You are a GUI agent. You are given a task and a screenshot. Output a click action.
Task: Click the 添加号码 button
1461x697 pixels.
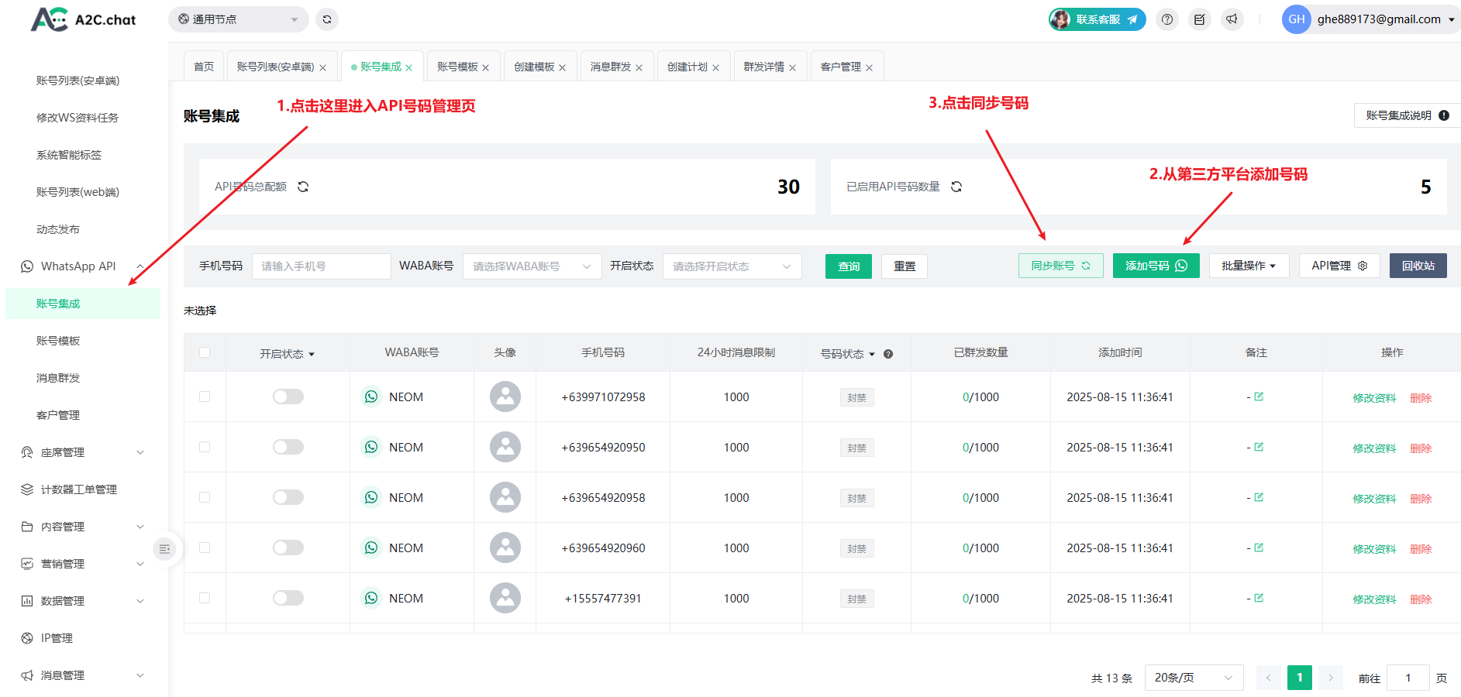click(x=1156, y=266)
